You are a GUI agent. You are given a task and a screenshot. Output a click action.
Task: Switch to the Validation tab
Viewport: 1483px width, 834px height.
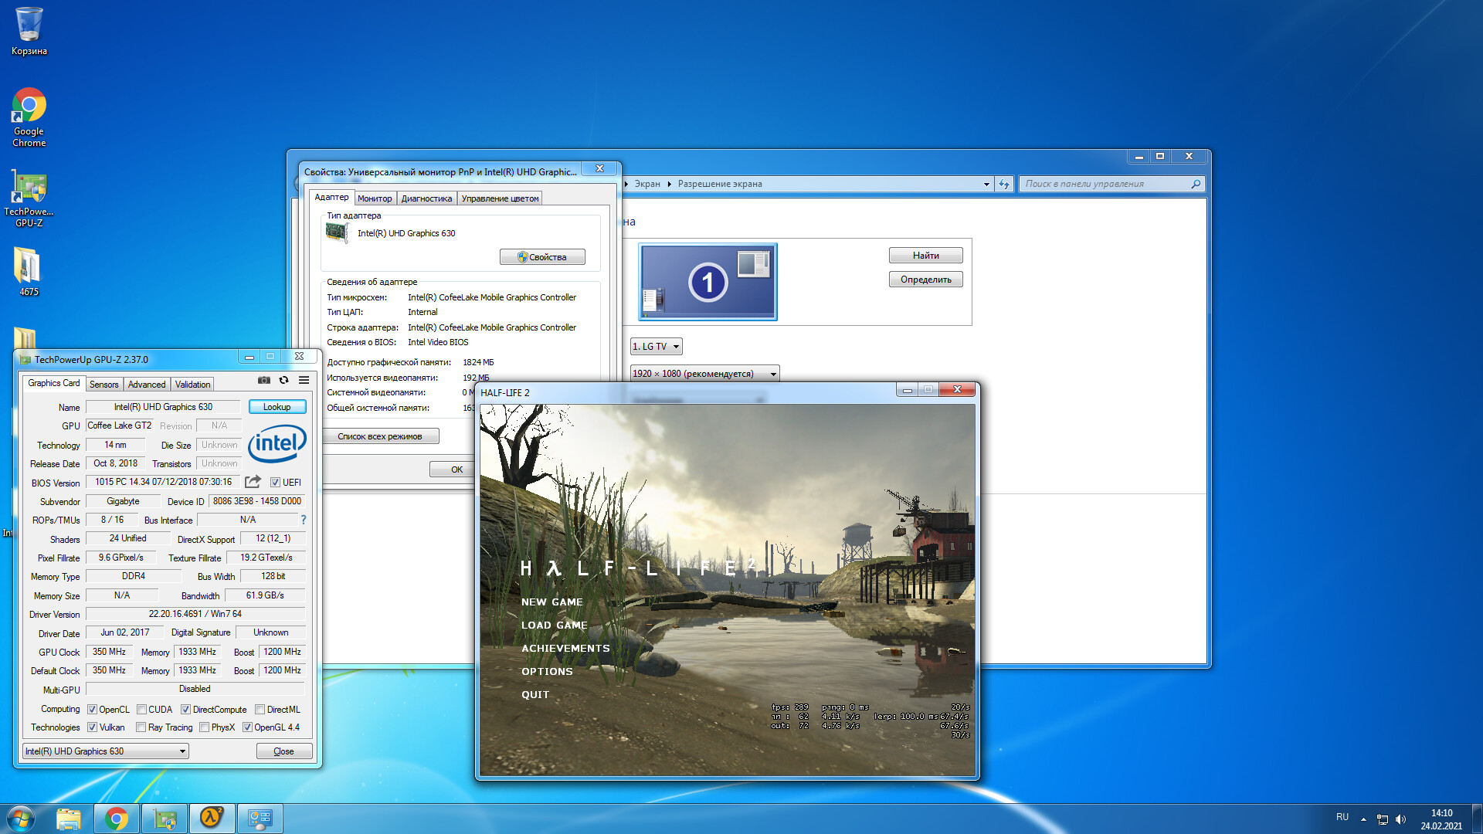pos(192,385)
